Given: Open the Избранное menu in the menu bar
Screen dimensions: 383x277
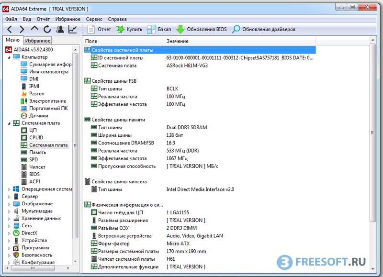Looking at the screenshot, I should tap(68, 19).
